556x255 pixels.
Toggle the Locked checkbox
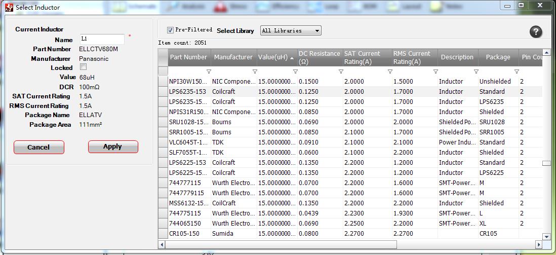click(84, 67)
